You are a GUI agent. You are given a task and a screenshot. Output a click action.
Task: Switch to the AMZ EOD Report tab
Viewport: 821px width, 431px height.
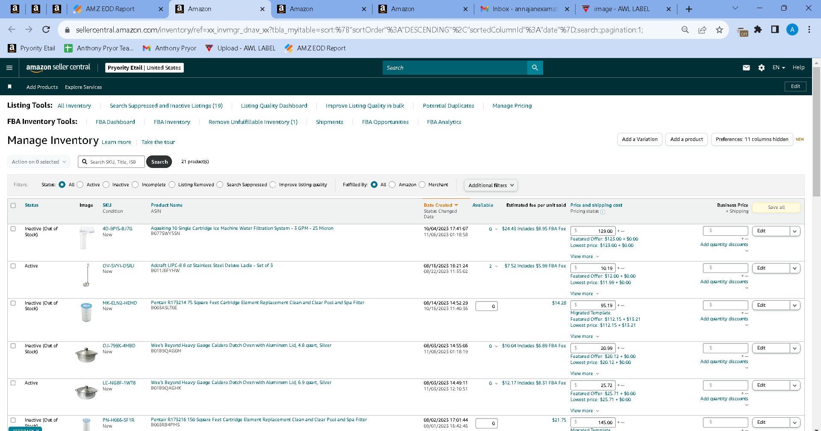click(x=119, y=9)
